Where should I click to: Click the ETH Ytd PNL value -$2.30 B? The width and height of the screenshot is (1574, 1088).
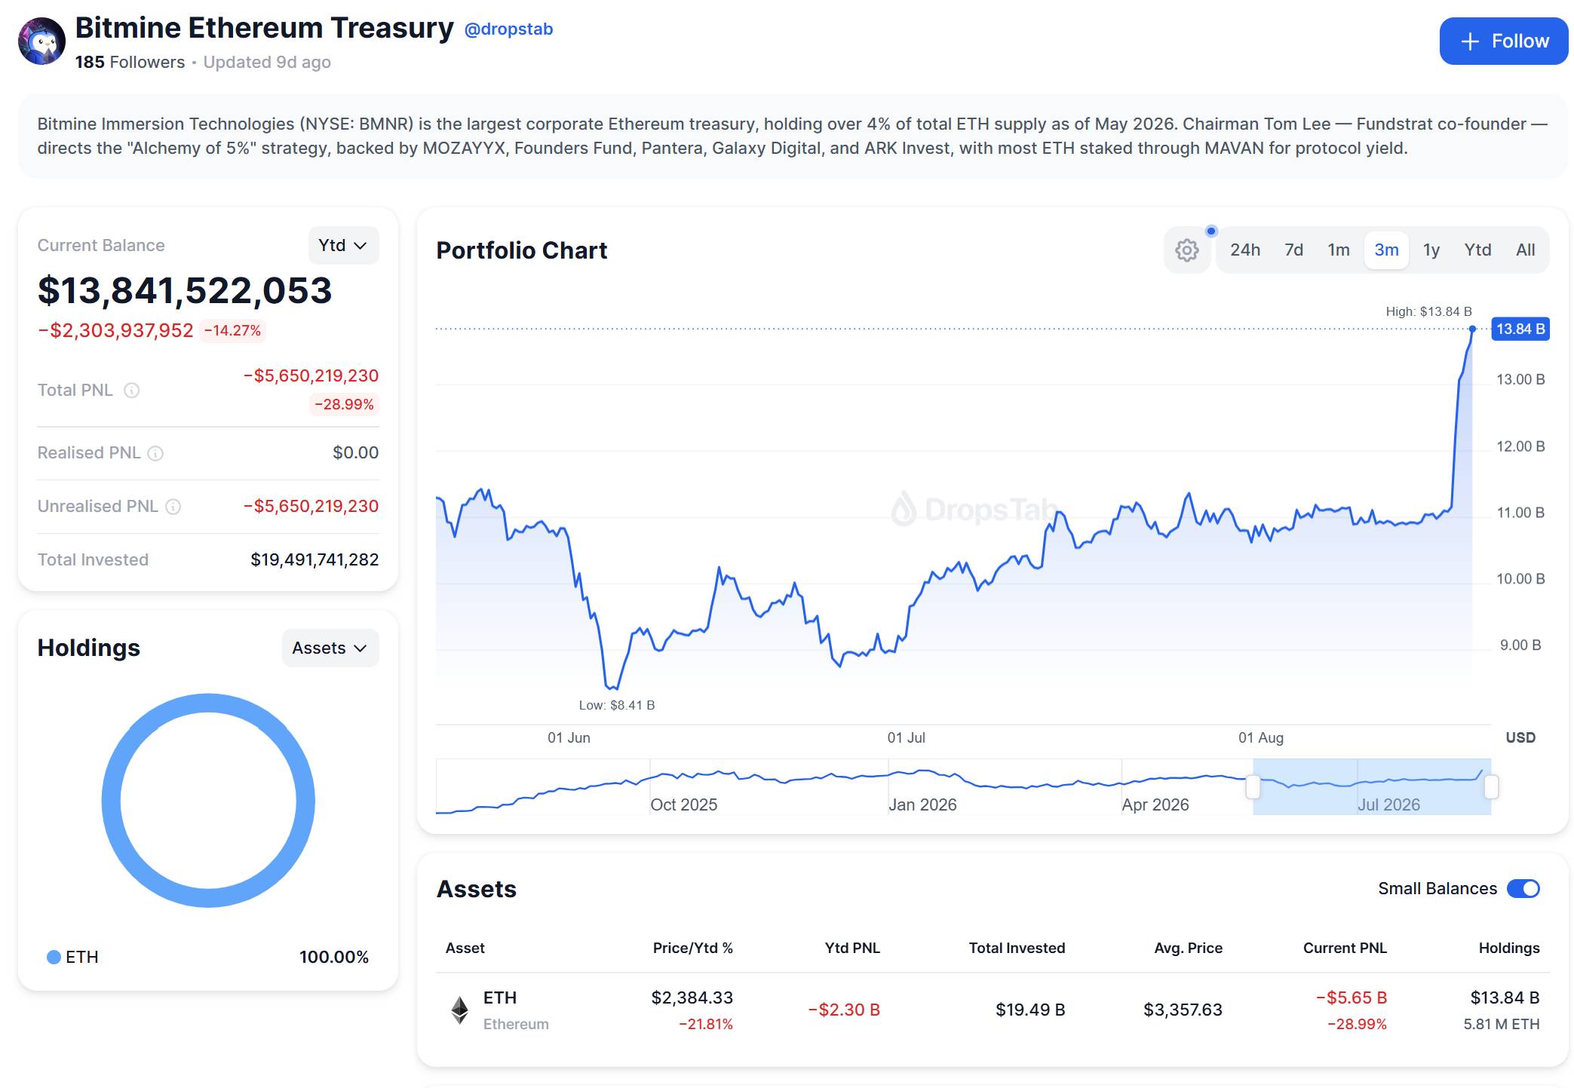(x=844, y=1010)
